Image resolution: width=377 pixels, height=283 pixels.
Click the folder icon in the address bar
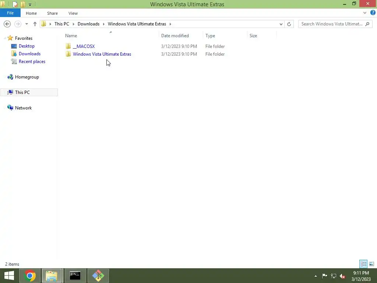point(44,24)
